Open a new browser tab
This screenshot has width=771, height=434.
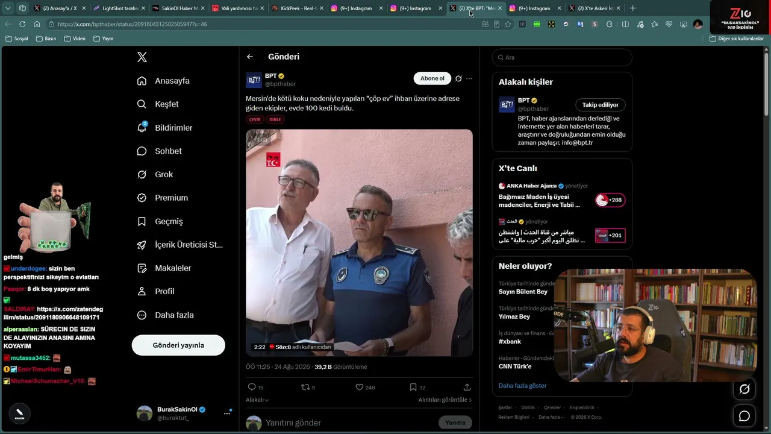click(632, 8)
